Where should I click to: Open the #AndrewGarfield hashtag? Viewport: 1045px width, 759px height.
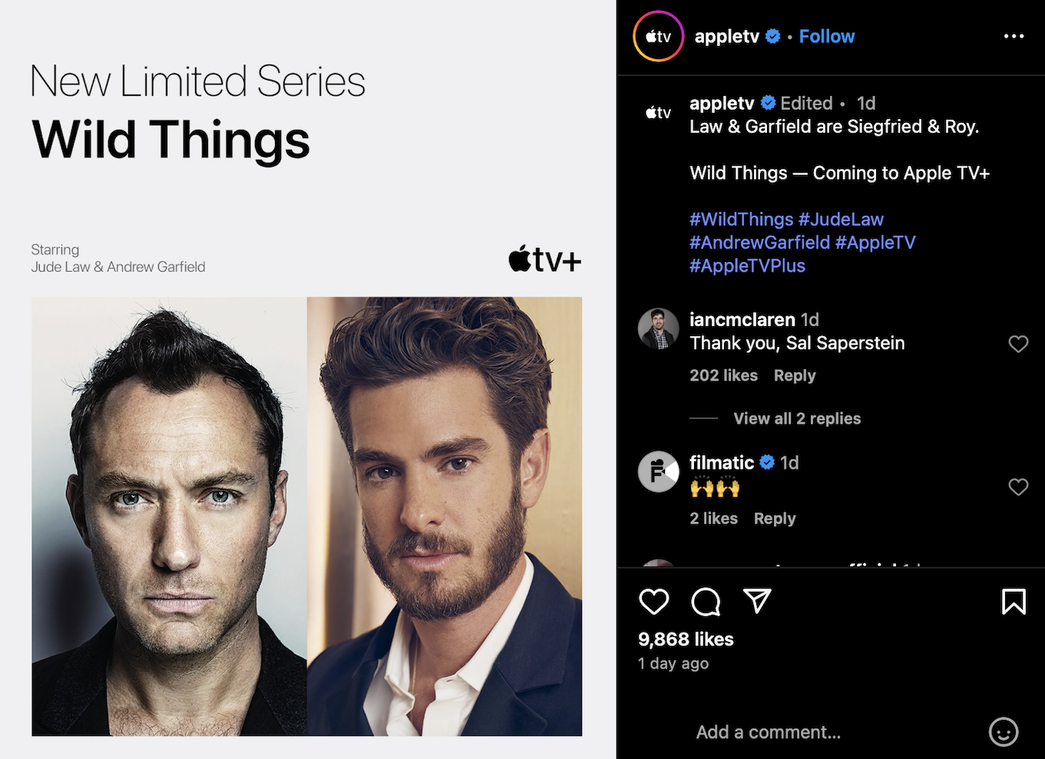[x=759, y=243]
